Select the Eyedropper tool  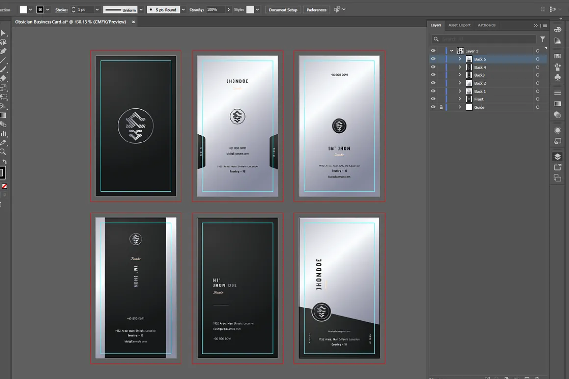[x=3, y=143]
